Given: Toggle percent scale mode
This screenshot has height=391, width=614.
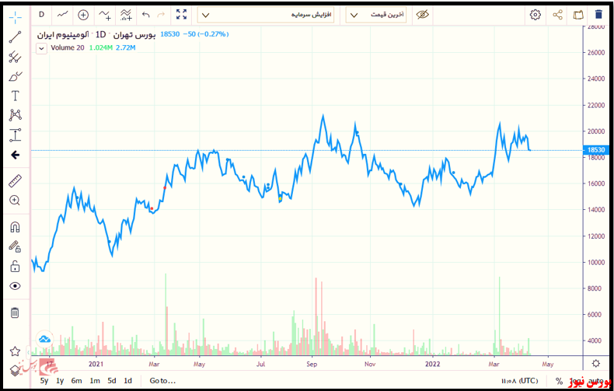Looking at the screenshot, I should tap(559, 381).
